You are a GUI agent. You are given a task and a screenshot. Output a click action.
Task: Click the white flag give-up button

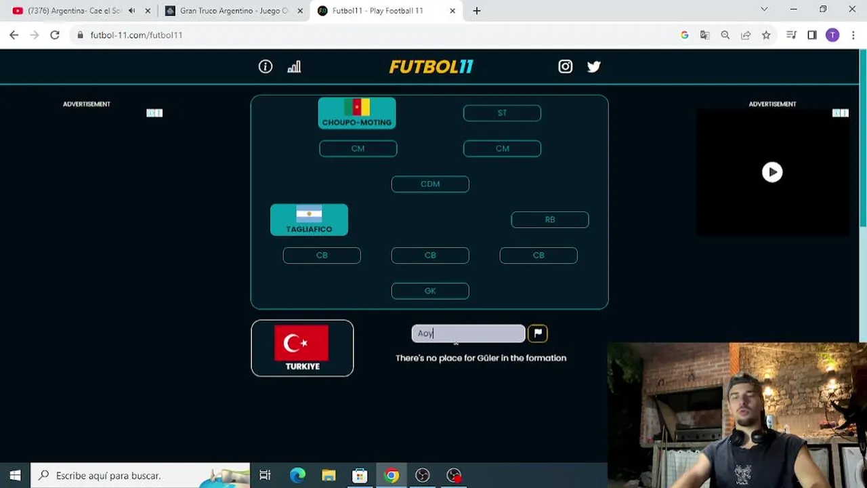[x=538, y=333]
